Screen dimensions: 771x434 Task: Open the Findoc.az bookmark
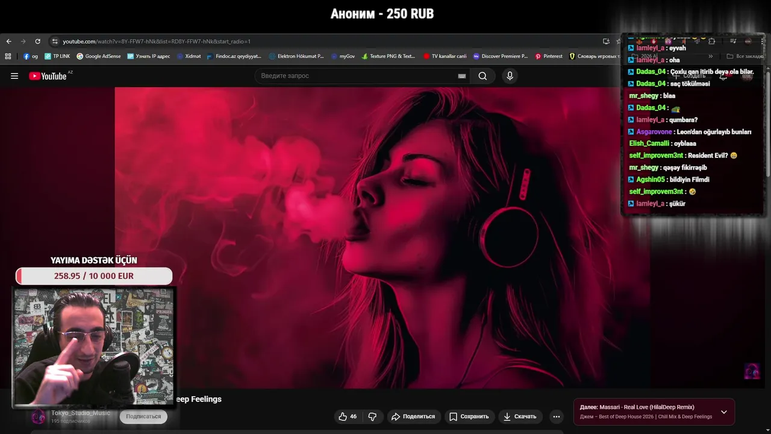coord(234,56)
